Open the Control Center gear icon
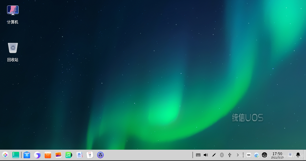The image size is (306, 161). coord(100,155)
